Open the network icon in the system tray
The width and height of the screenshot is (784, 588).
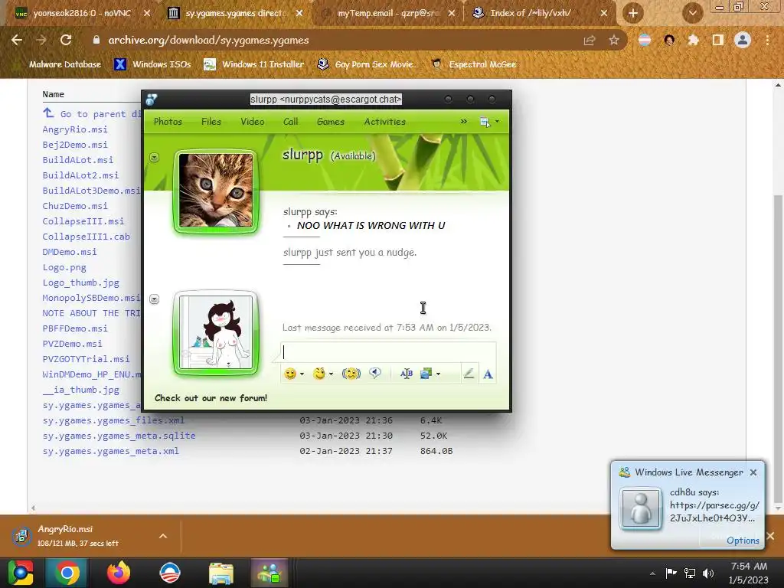(690, 573)
